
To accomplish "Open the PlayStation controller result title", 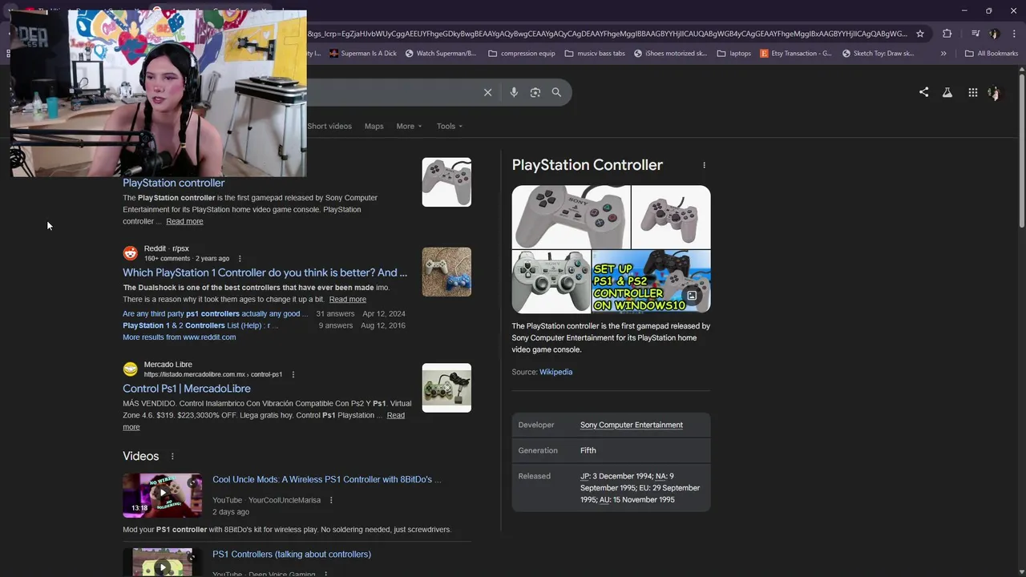I will tap(174, 183).
